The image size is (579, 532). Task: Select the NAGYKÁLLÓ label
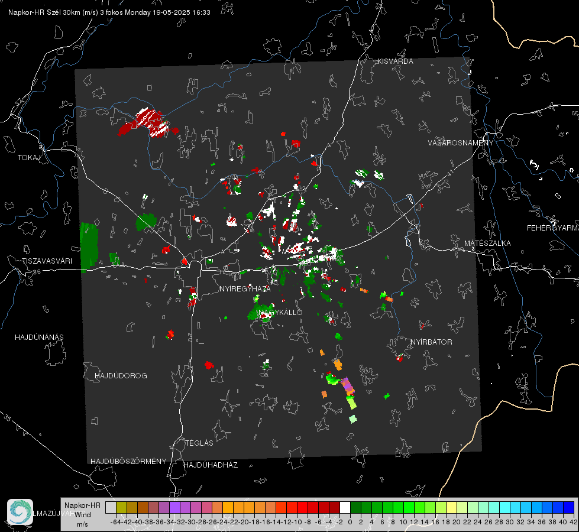click(281, 312)
